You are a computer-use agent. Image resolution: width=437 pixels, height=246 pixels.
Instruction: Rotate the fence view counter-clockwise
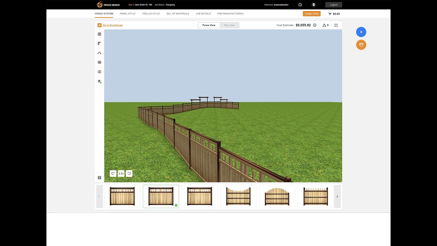[113, 174]
